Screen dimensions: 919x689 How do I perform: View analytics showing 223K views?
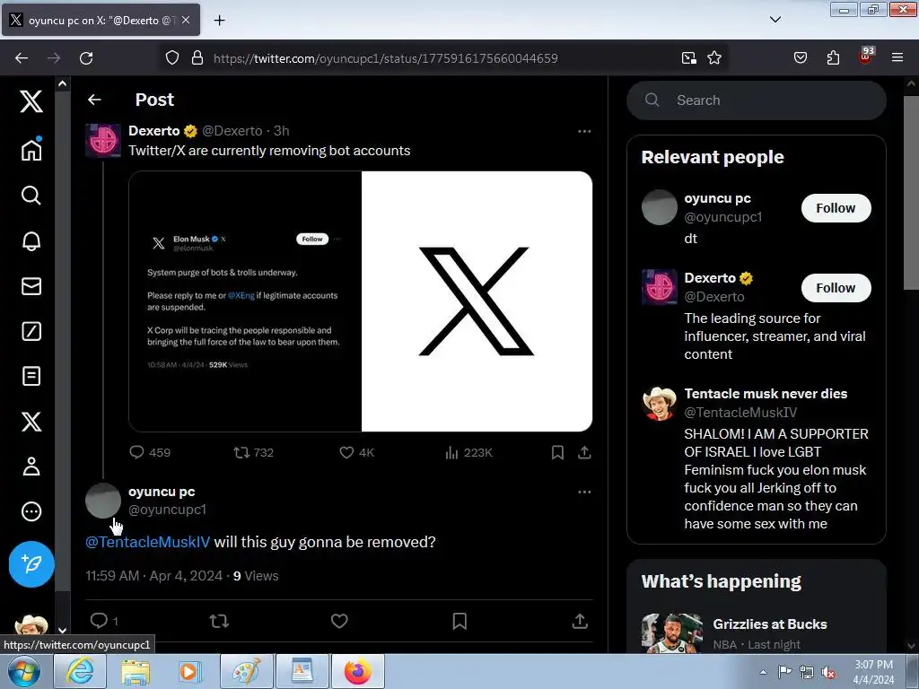(x=468, y=452)
